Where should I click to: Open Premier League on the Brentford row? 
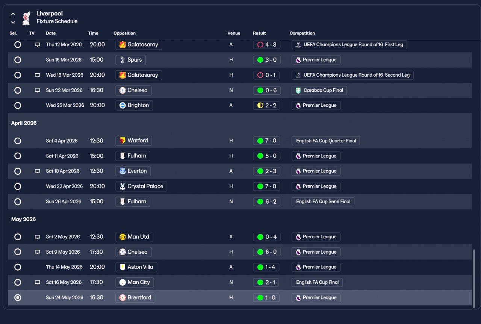[316, 298]
